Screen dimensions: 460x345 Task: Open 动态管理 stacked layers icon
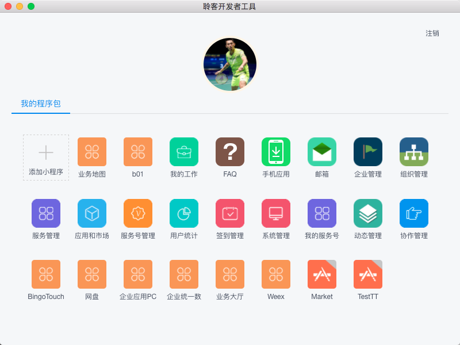point(367,213)
